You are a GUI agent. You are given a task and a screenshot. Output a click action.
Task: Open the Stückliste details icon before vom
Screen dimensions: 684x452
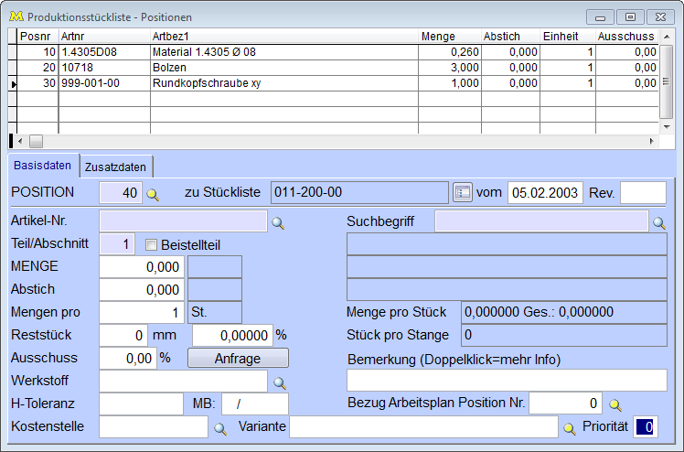463,193
